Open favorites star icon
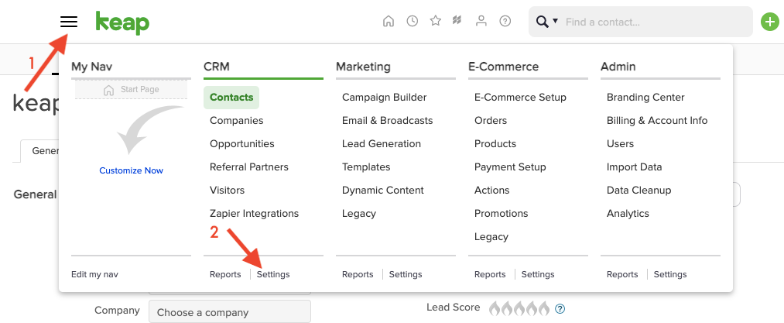 coord(436,21)
